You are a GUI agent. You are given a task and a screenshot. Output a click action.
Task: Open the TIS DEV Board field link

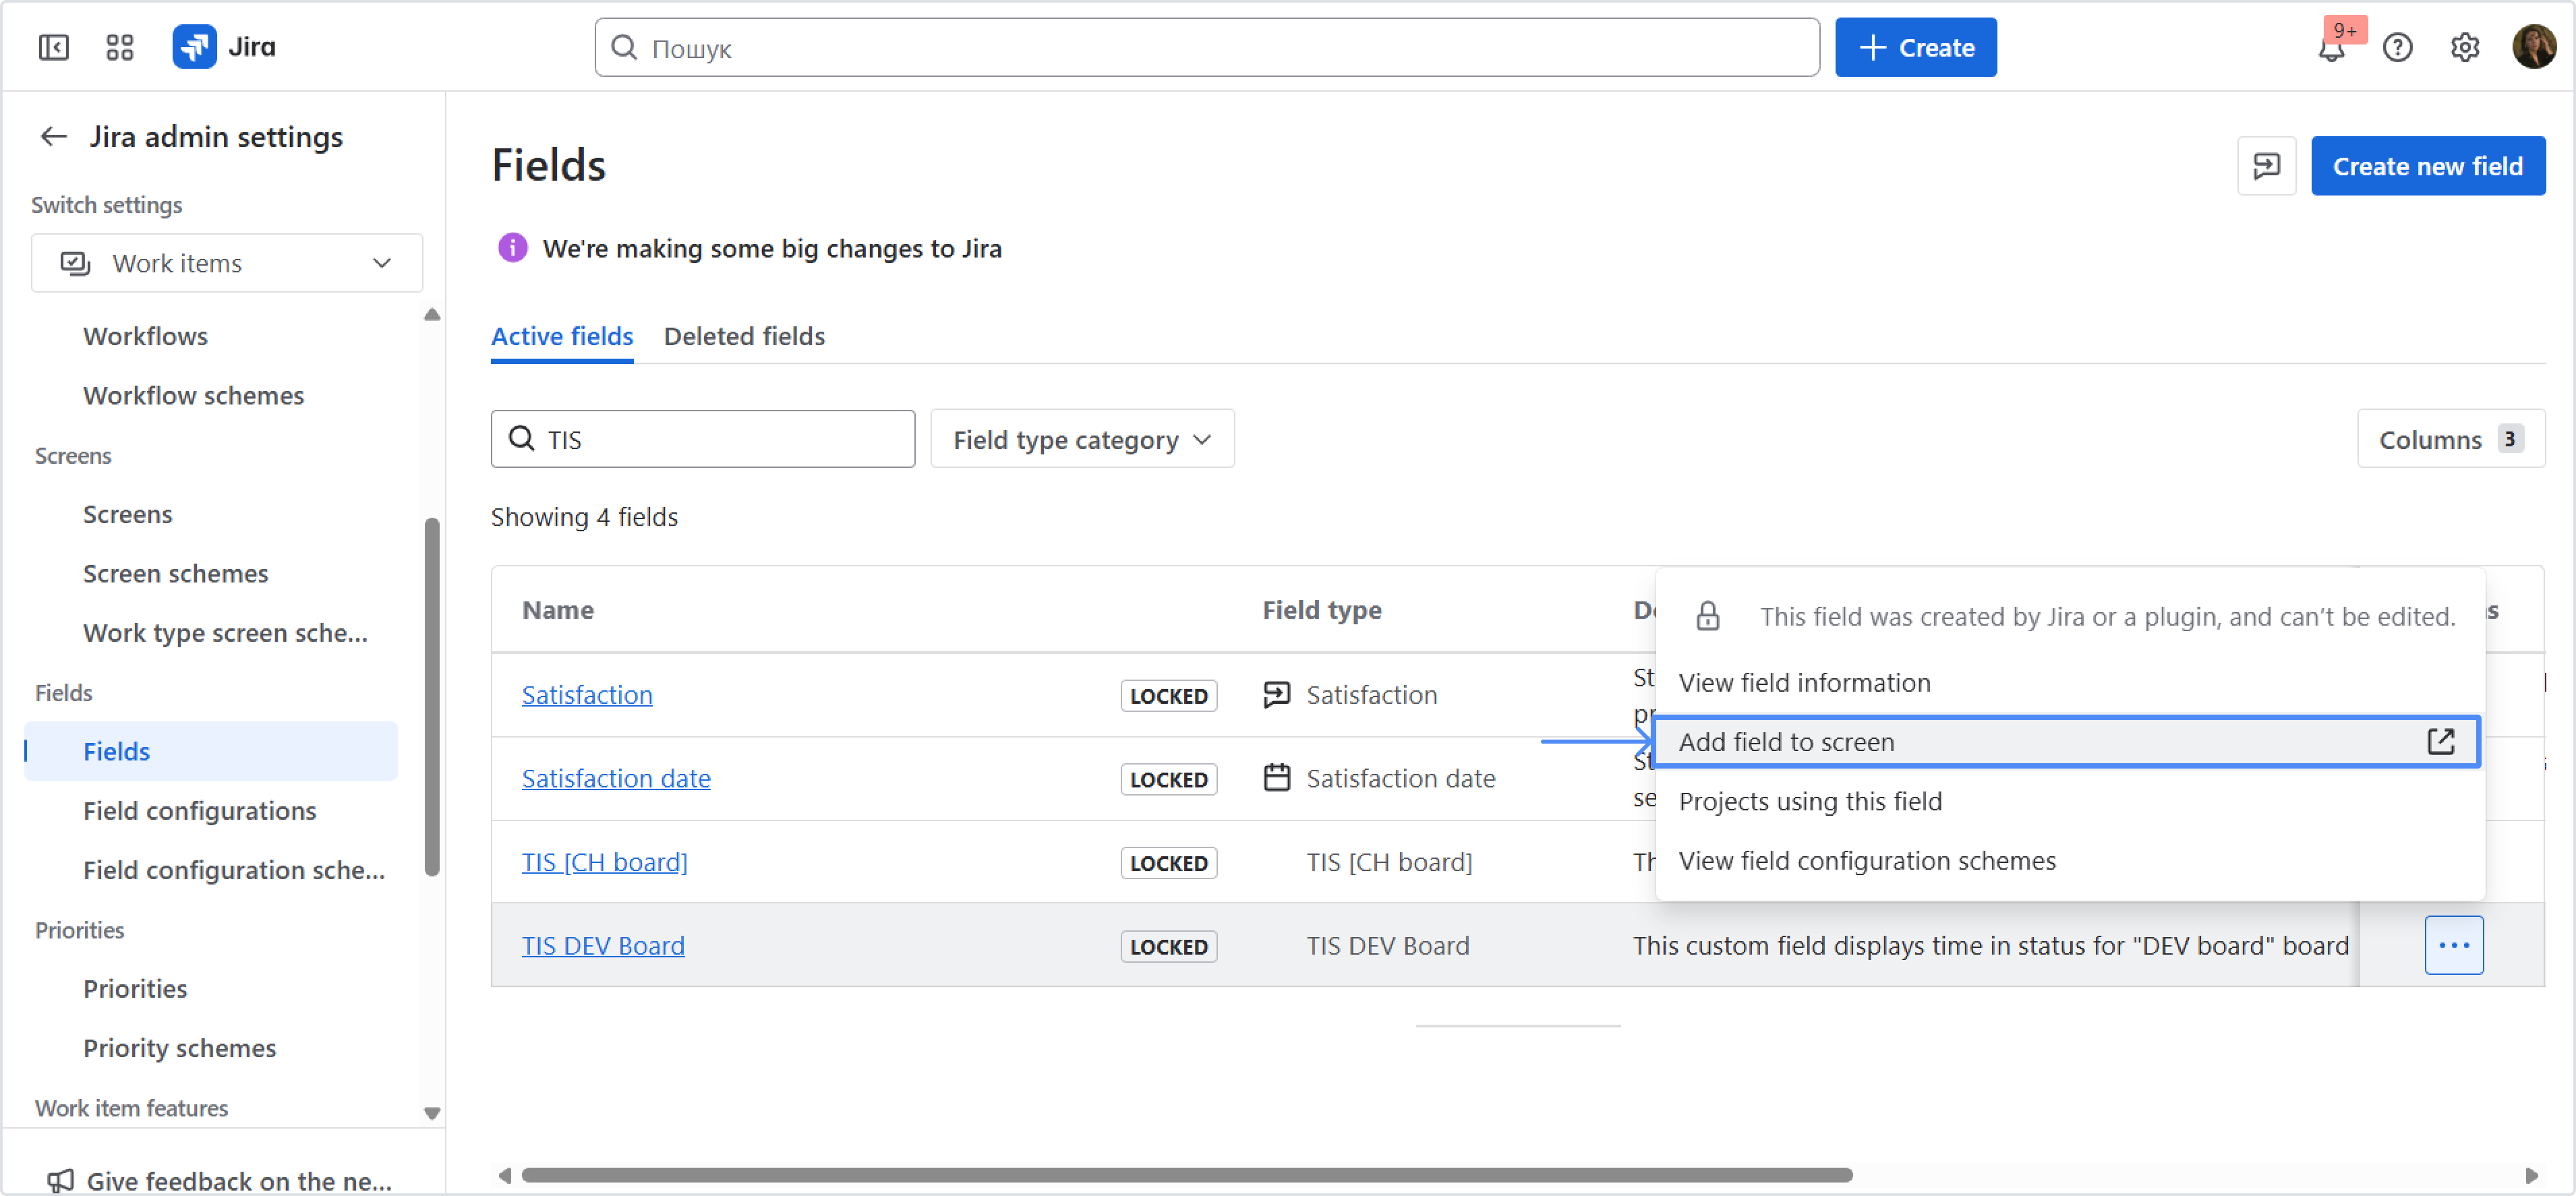[603, 945]
